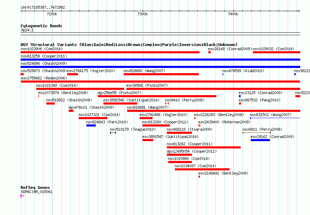Screen dimensions: 310x215
Task: Select the nsv613259 (Cooper2011) blue gain bar
Action: click(160, 60)
